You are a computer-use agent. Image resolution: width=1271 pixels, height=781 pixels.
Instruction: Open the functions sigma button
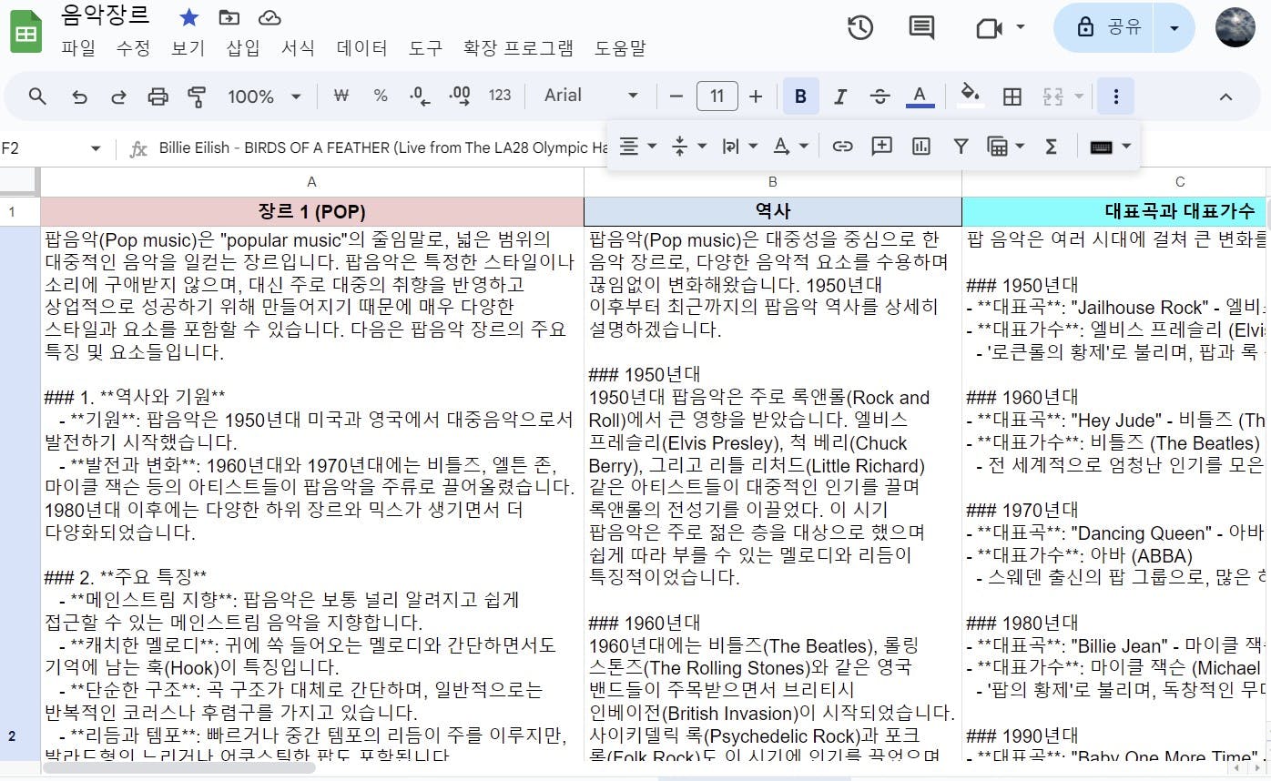(x=1051, y=146)
